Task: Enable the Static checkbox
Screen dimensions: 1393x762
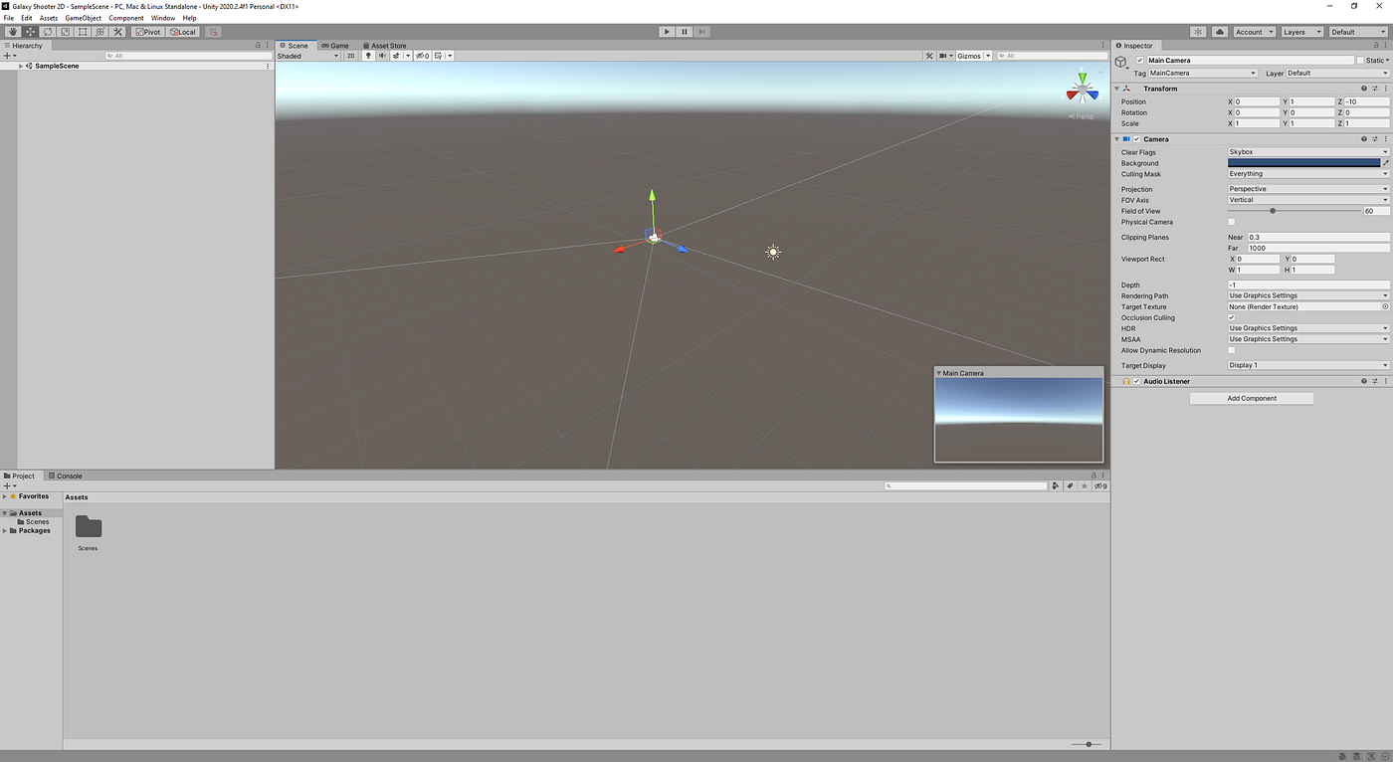Action: (x=1361, y=61)
